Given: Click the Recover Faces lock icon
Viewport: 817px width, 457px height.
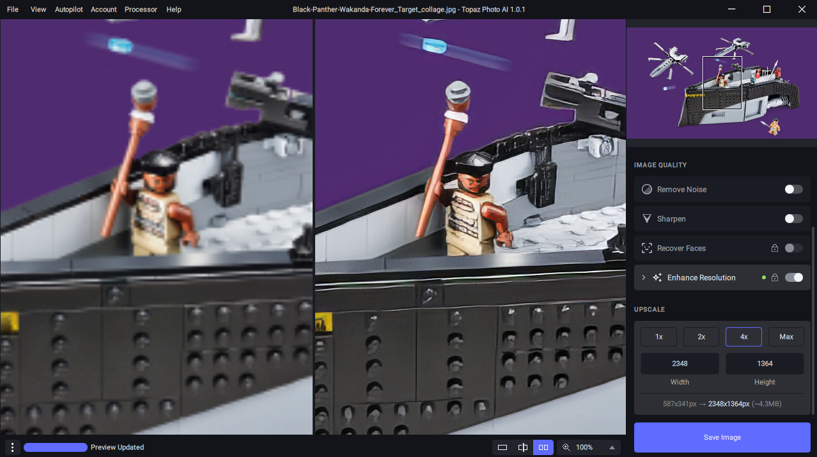Looking at the screenshot, I should pos(774,248).
